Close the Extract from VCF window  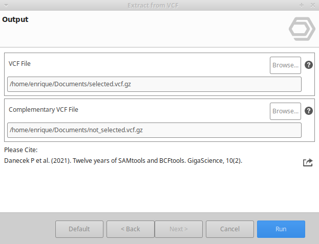pyautogui.click(x=312, y=5)
